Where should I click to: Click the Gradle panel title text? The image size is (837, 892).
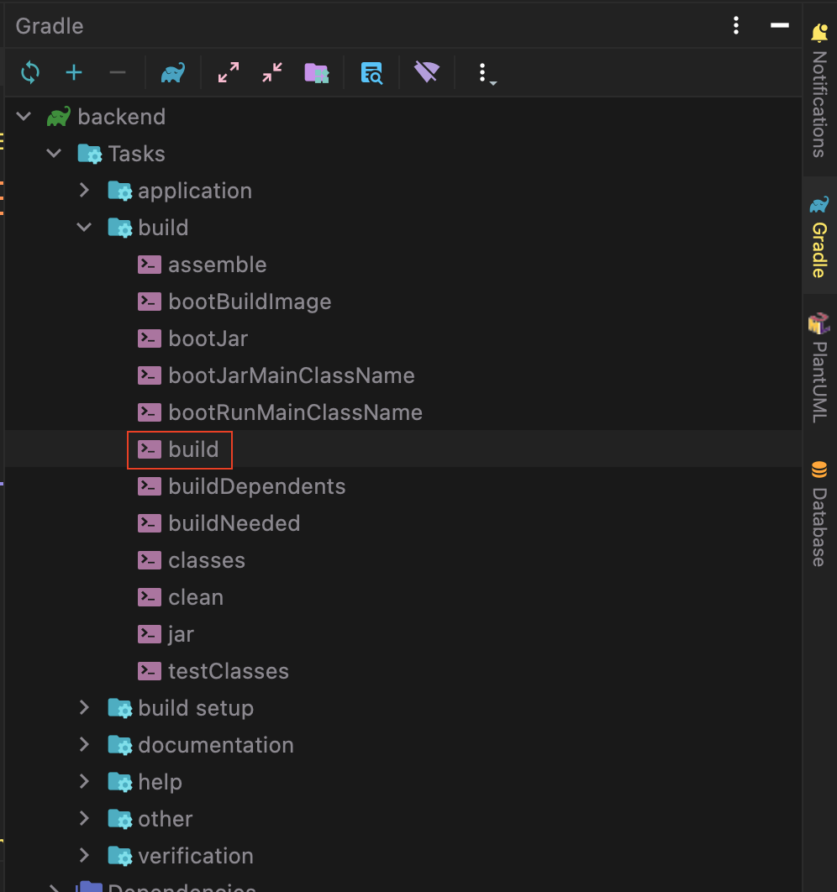(50, 26)
